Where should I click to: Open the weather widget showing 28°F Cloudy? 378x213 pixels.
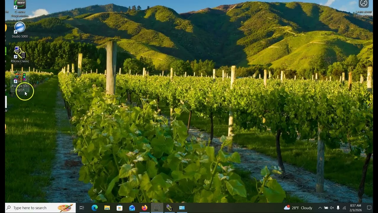tap(298, 208)
